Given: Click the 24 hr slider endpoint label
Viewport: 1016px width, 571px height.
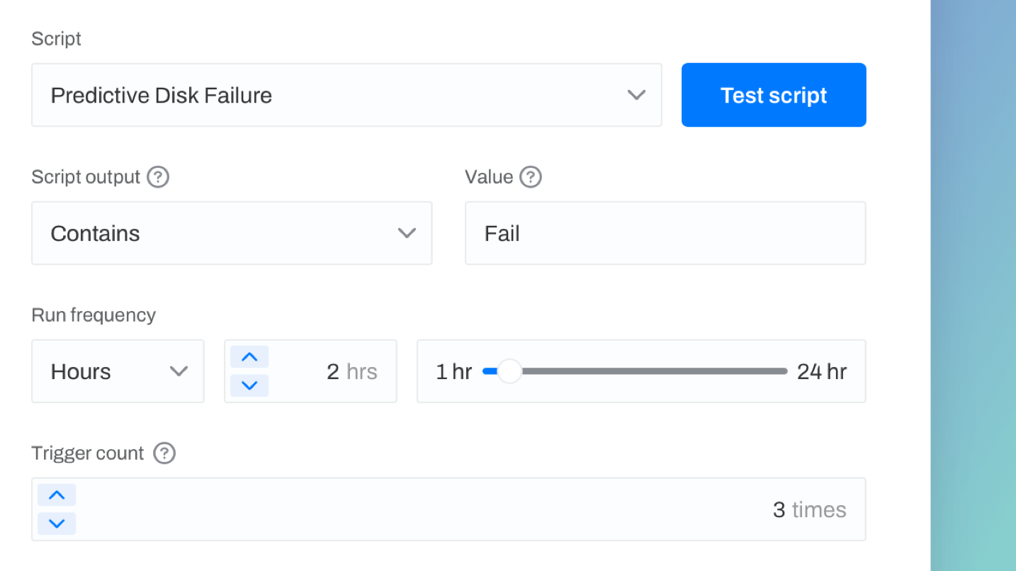Looking at the screenshot, I should tap(820, 371).
